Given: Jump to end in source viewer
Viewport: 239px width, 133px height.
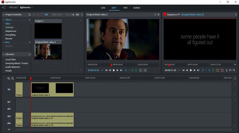Looking at the screenshot, I should click(121, 70).
